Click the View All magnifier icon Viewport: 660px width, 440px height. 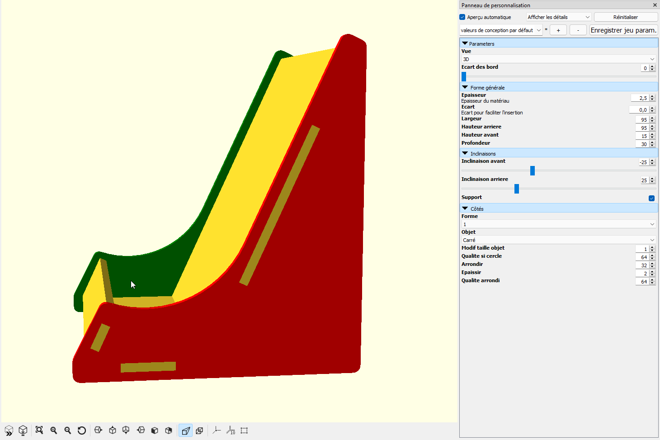(39, 431)
